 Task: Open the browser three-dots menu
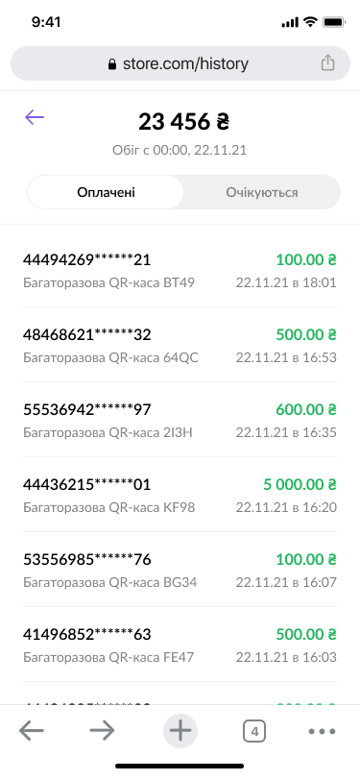coord(322,731)
